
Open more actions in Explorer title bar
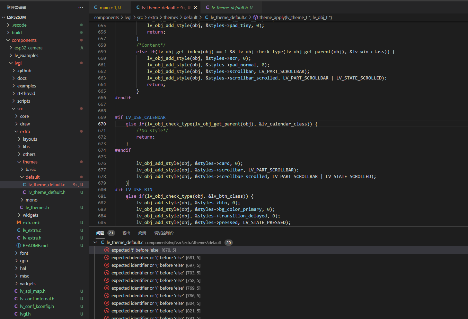(81, 7)
